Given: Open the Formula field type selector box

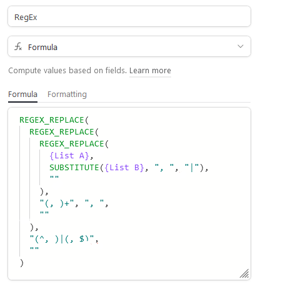Looking at the screenshot, I should 129,46.
